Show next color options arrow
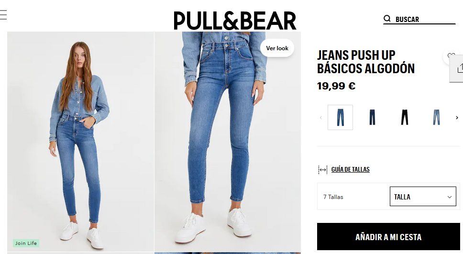463x254 pixels. 457,118
